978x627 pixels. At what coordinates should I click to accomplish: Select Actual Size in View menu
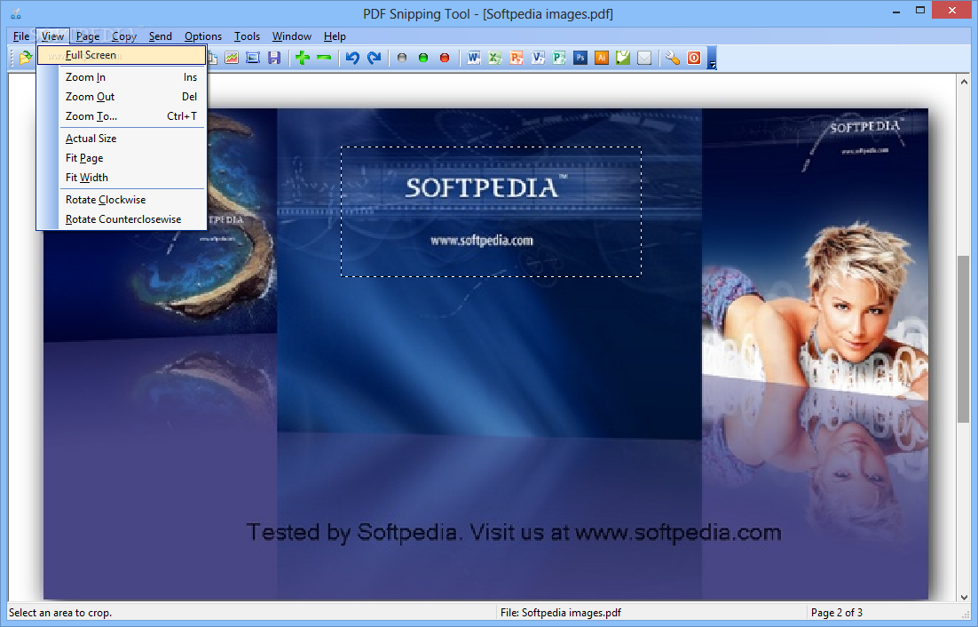point(122,139)
